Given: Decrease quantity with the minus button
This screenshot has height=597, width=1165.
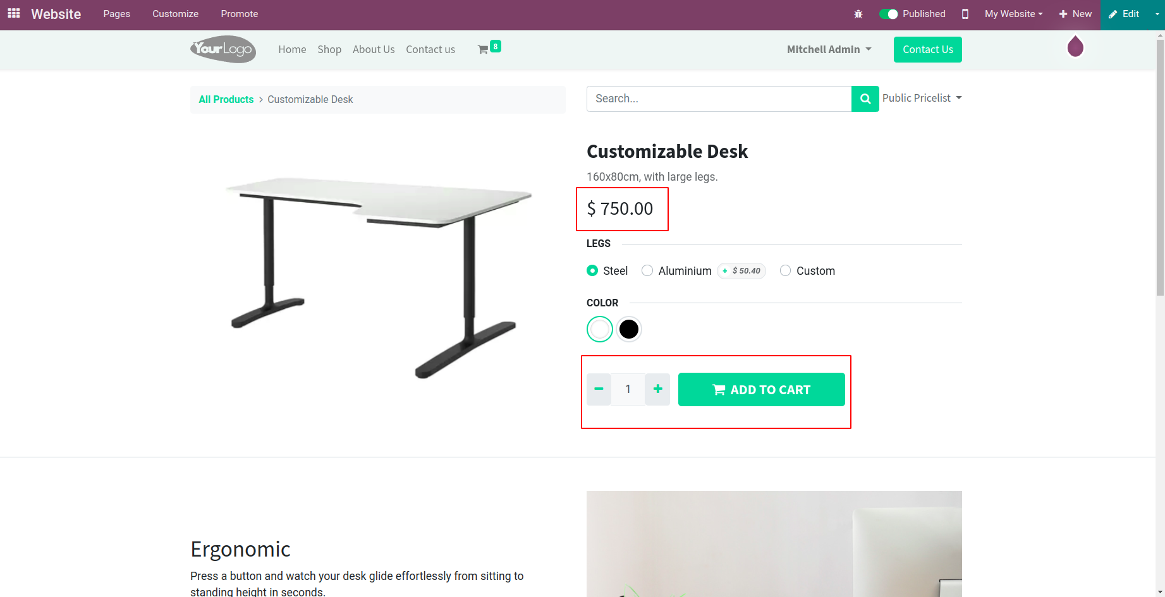Looking at the screenshot, I should coord(599,389).
